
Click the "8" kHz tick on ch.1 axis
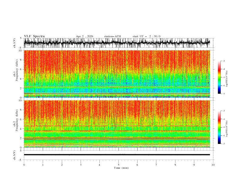(21, 60)
